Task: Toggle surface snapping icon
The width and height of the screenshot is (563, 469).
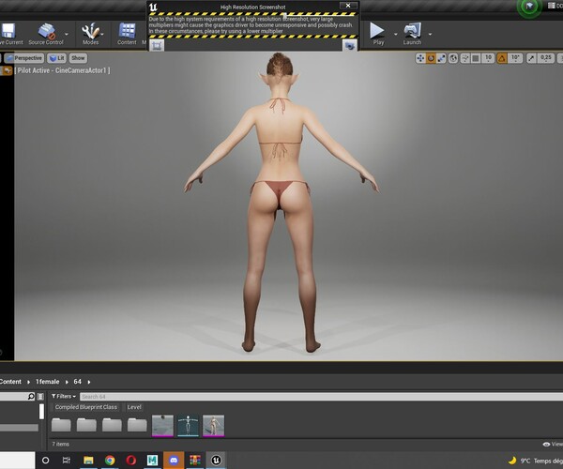Action: pyautogui.click(x=465, y=58)
